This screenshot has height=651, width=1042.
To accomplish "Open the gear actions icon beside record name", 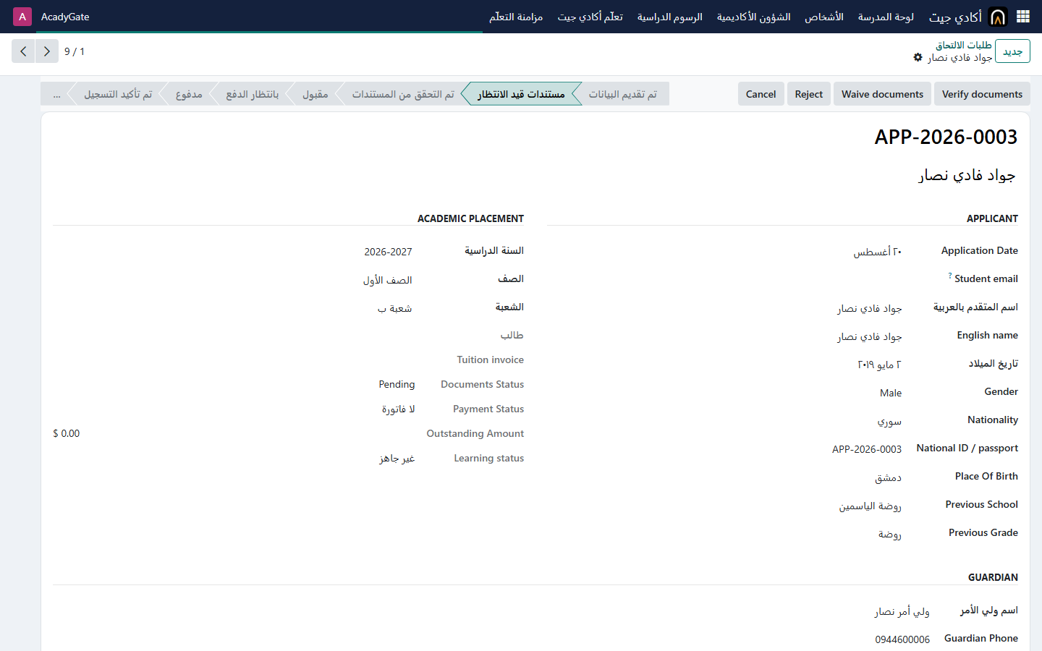I will coord(918,57).
